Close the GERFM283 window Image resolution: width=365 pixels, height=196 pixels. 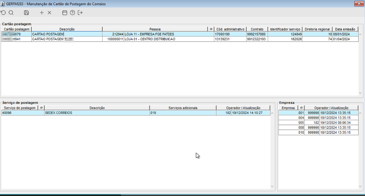(x=359, y=3)
